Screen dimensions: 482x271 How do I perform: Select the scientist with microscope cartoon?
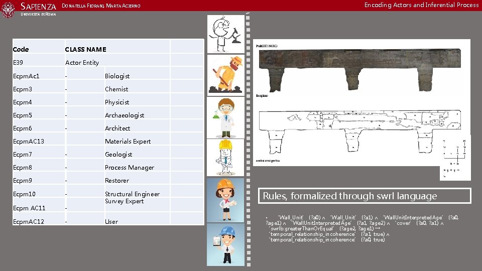[225, 34]
